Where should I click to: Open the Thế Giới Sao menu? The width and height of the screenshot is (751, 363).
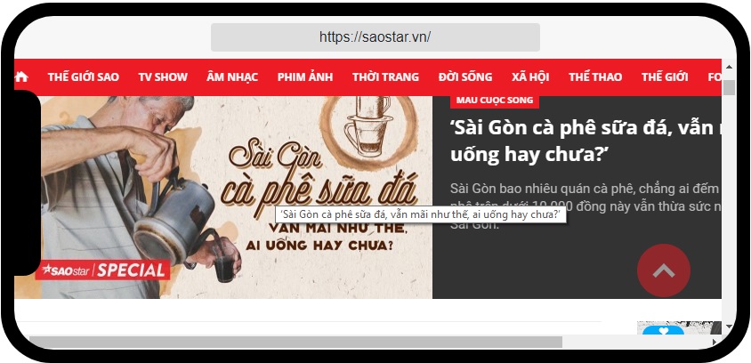[x=84, y=77]
